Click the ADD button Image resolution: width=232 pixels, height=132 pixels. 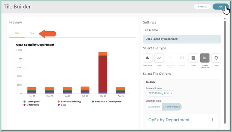click(x=221, y=7)
